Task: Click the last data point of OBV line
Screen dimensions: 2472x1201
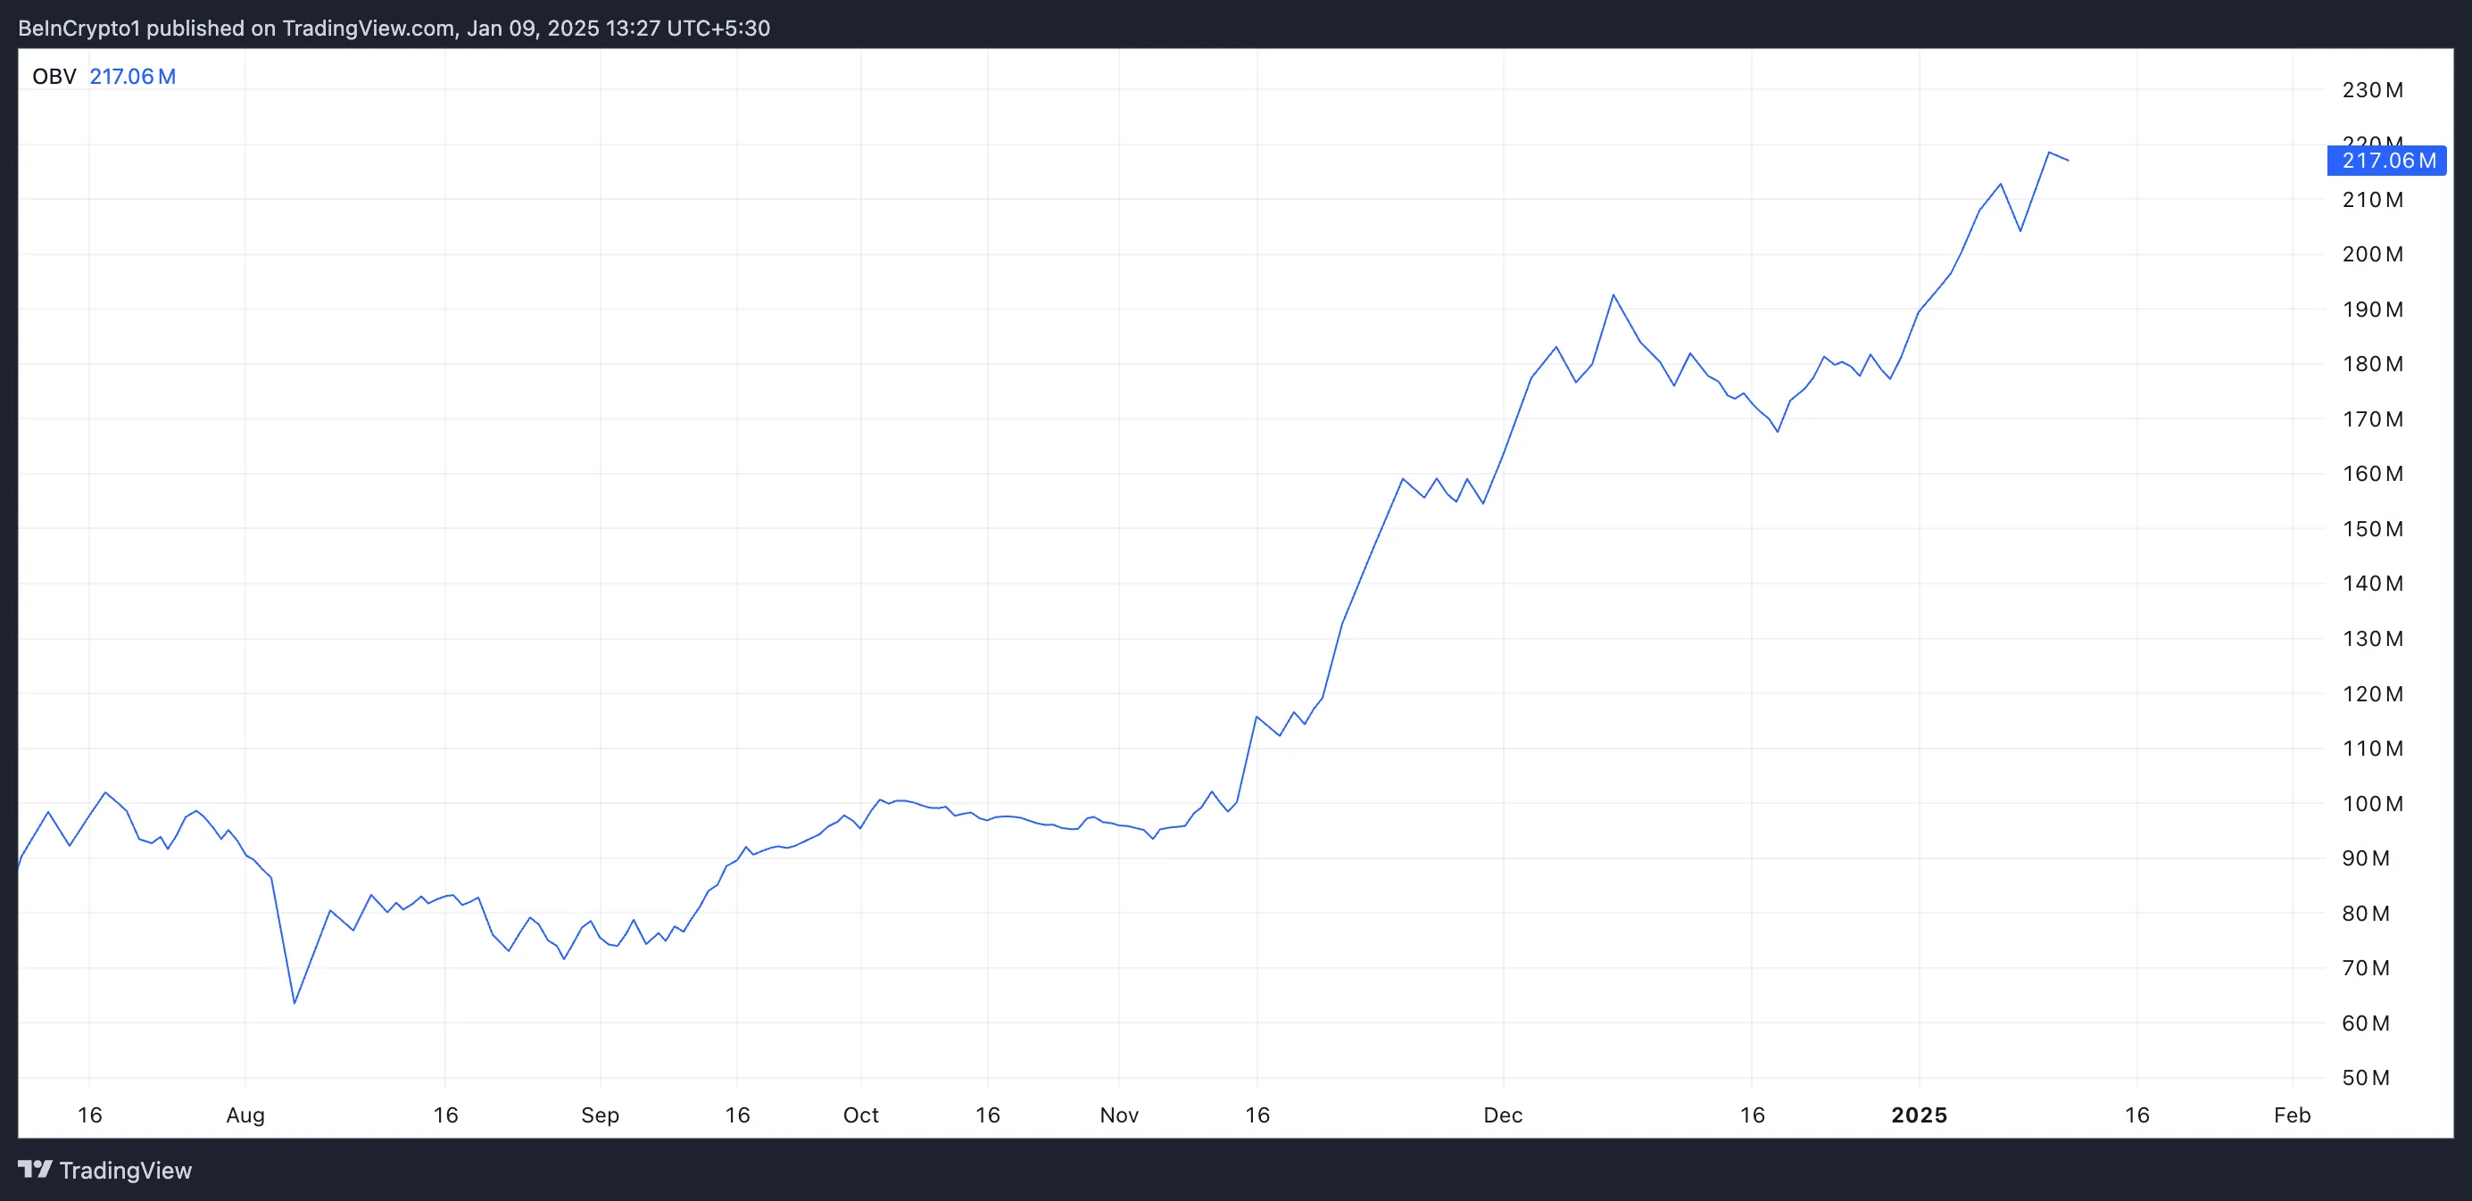Action: point(2068,161)
